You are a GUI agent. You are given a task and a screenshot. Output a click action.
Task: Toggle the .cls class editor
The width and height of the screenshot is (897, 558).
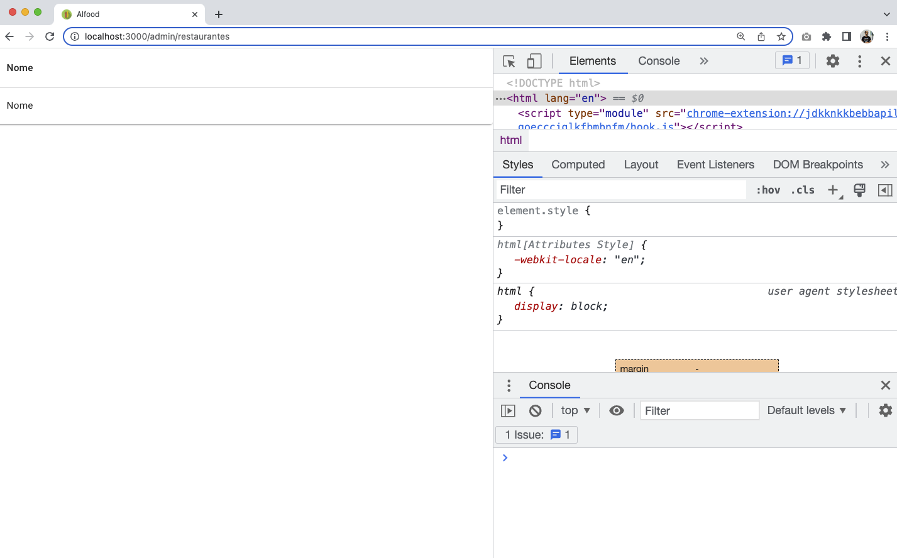803,190
